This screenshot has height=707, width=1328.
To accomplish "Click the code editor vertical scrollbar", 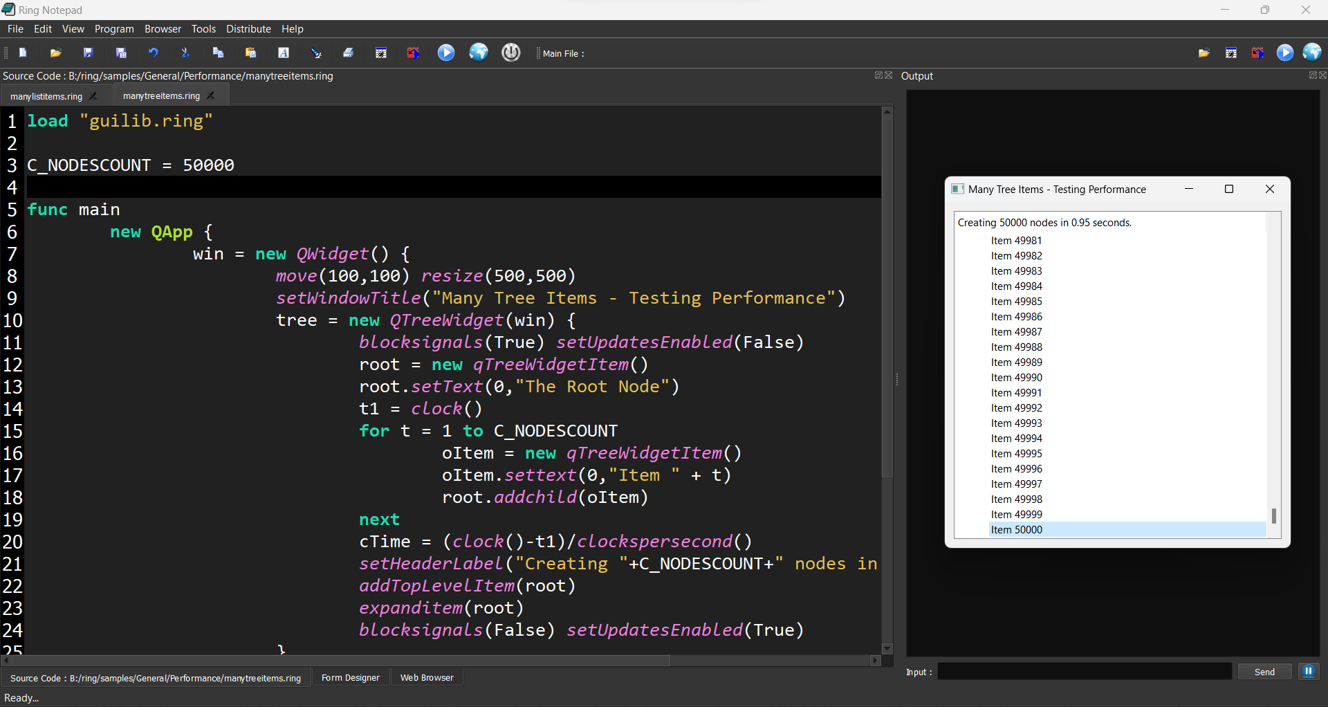I will [x=887, y=298].
